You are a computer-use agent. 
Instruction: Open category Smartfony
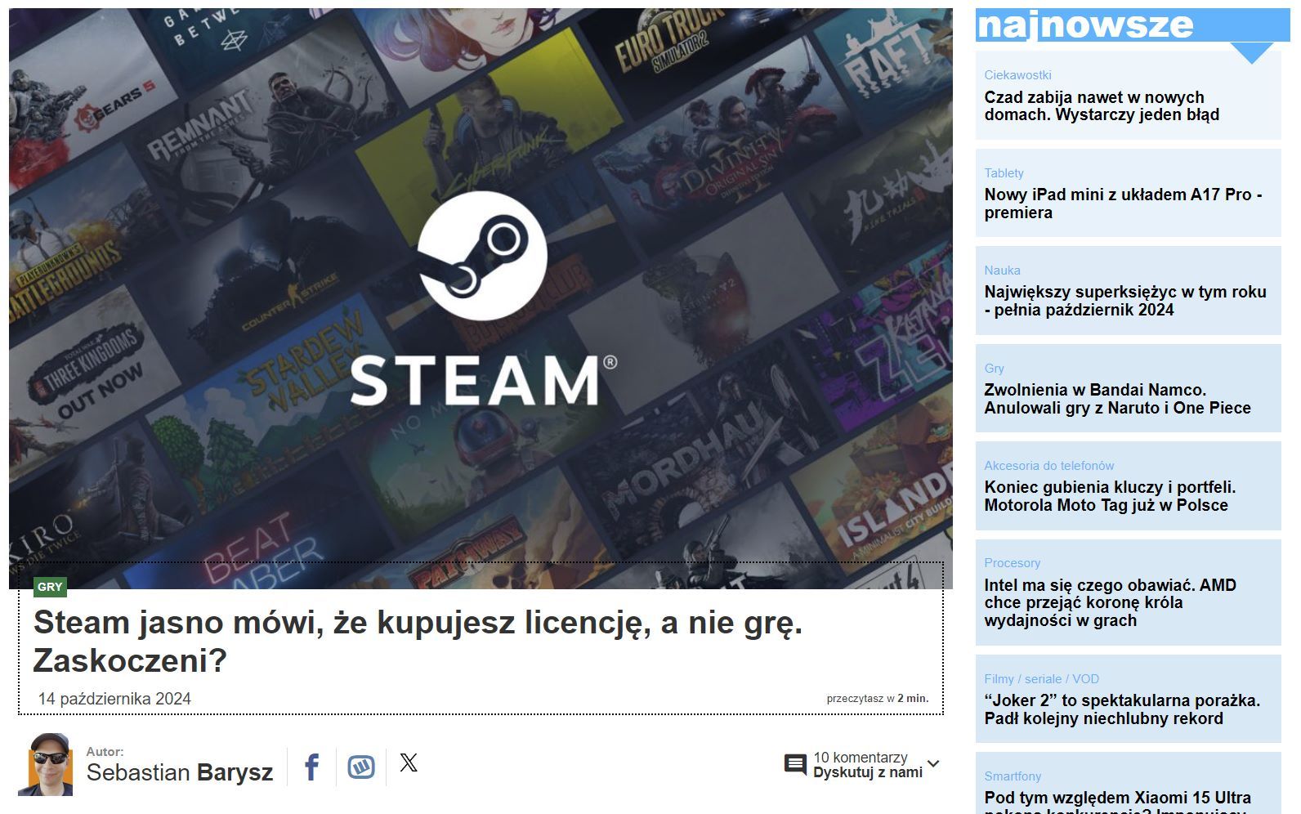[1013, 776]
